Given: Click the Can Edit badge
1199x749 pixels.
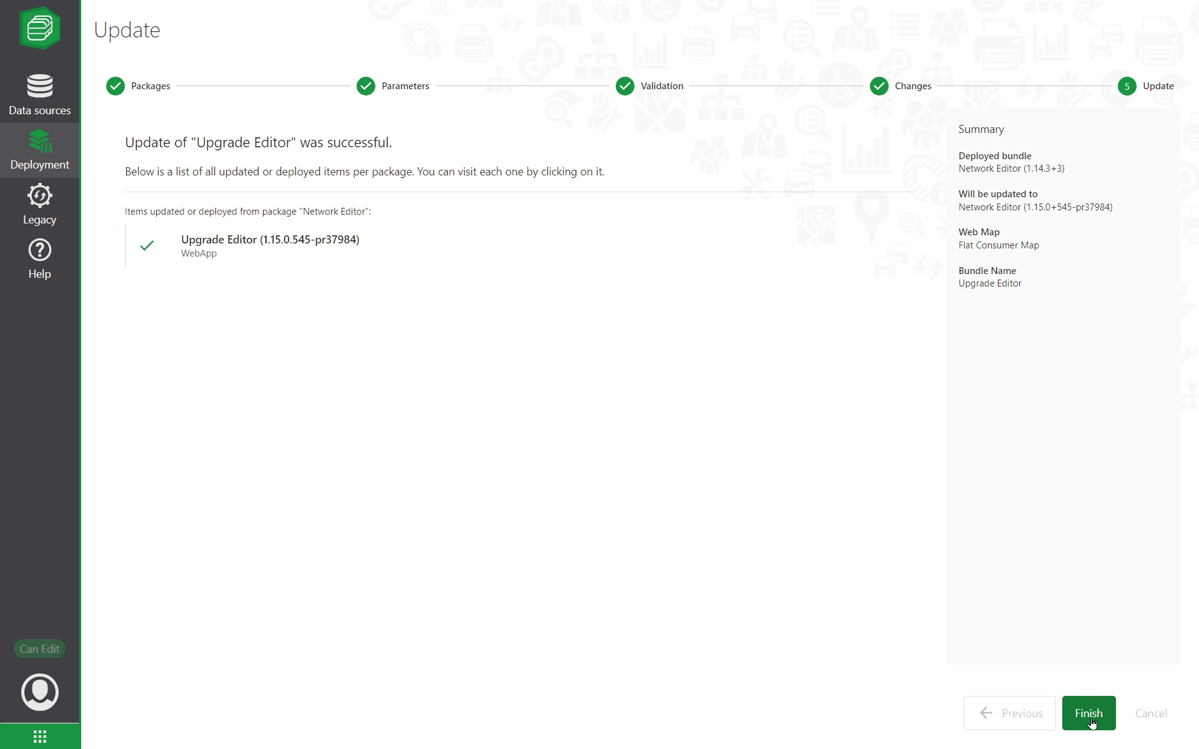Looking at the screenshot, I should pos(39,649).
